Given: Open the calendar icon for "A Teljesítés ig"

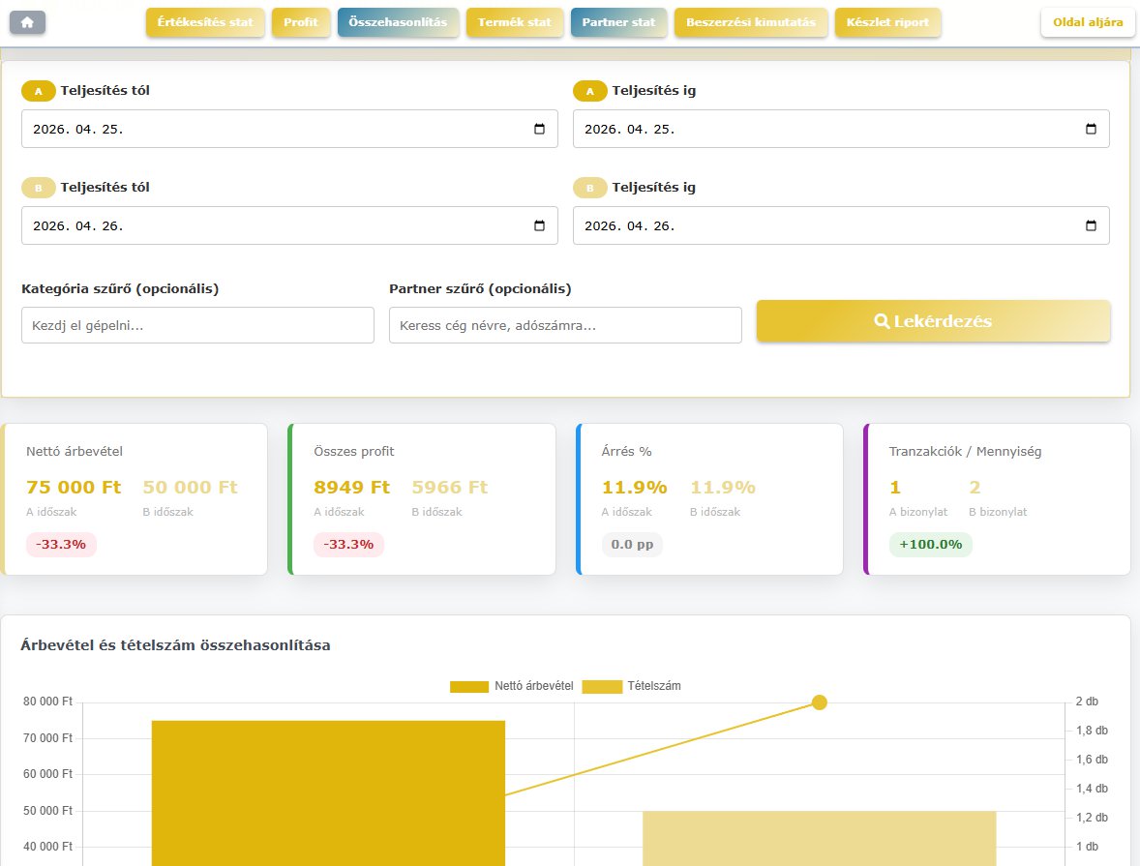Looking at the screenshot, I should click(1092, 128).
